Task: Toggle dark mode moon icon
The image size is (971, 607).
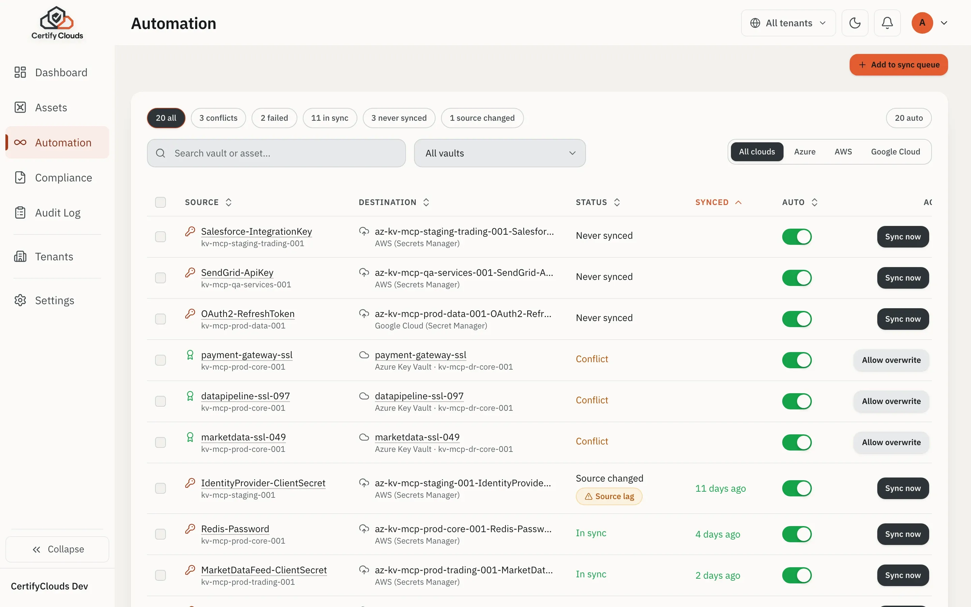Action: coord(855,23)
